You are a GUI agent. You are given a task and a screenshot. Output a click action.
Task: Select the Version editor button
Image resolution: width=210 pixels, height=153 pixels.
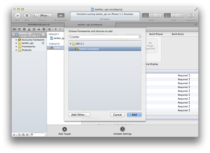(159, 15)
